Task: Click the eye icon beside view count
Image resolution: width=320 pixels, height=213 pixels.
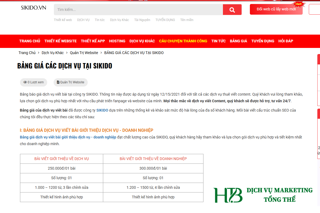Action: tap(25, 82)
